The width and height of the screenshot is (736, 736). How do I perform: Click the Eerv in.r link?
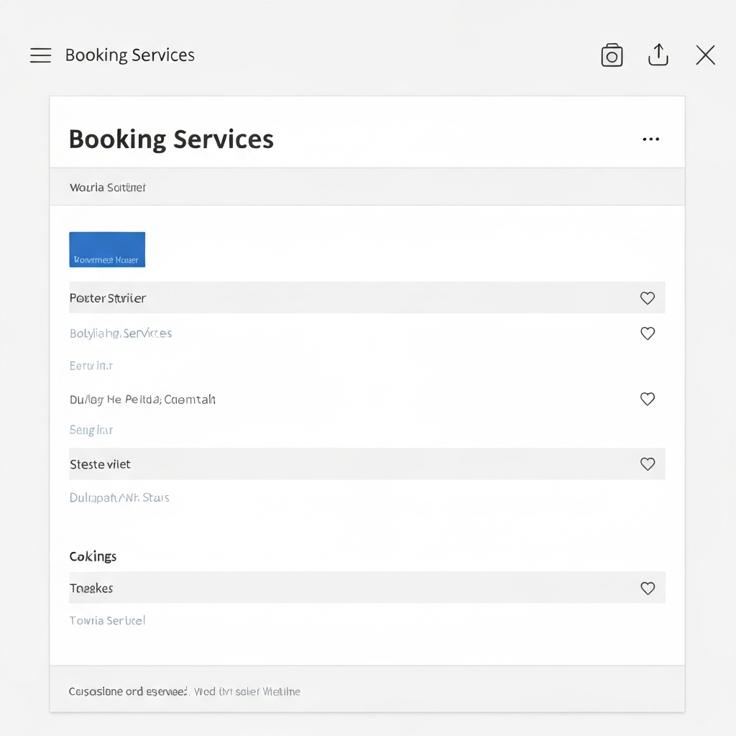click(91, 366)
